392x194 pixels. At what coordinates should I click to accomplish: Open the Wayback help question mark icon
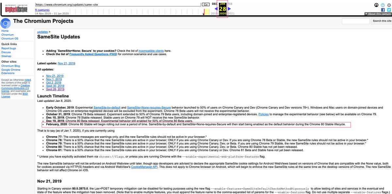click(x=383, y=5)
